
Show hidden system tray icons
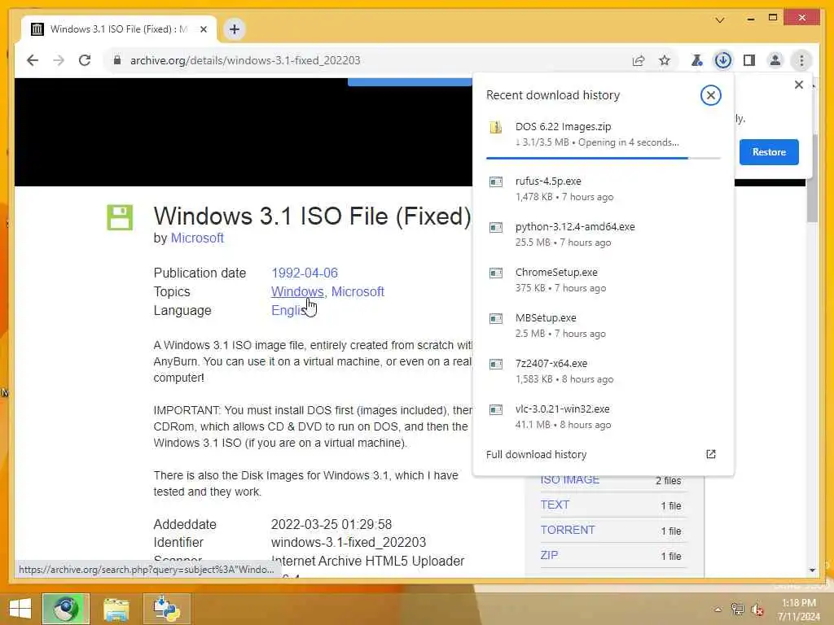pyautogui.click(x=718, y=610)
